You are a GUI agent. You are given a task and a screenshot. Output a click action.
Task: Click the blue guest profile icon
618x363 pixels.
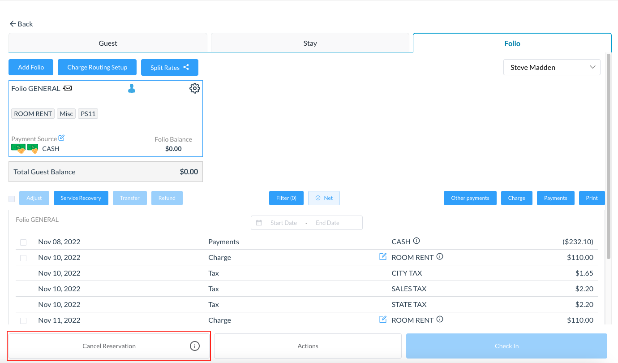click(x=132, y=89)
